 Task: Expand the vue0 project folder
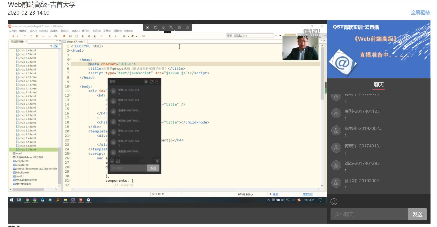tap(11, 154)
